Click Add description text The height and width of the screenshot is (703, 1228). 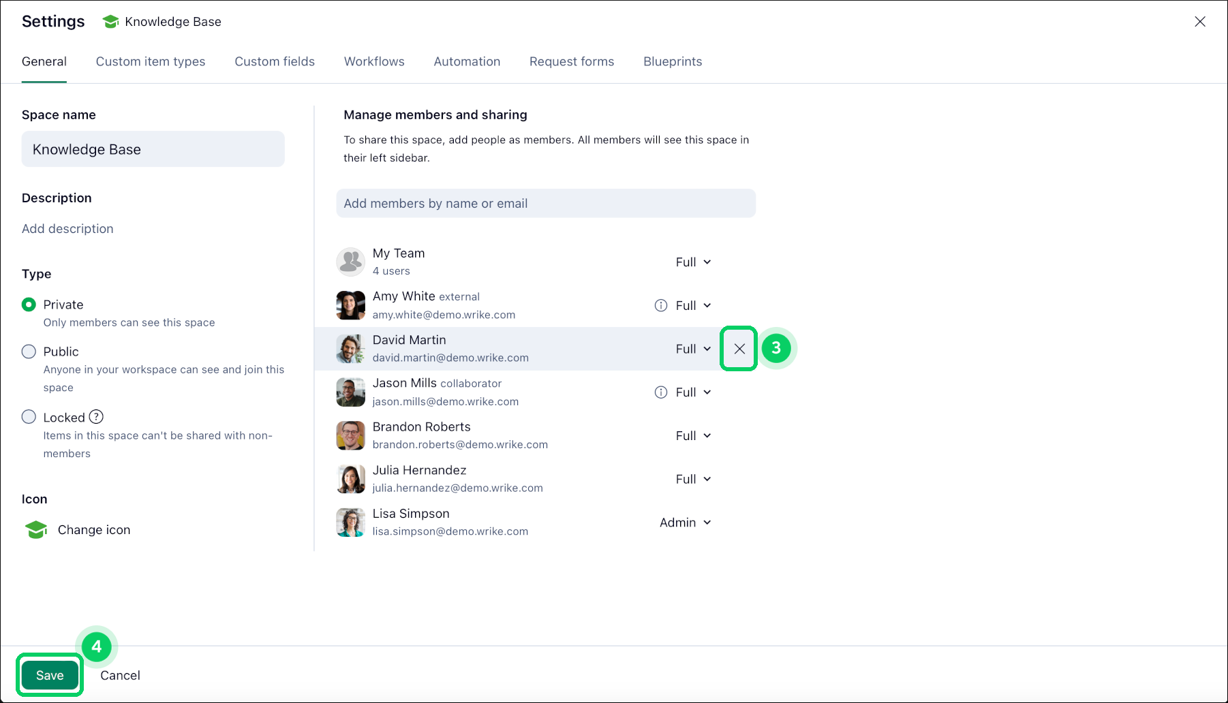(67, 229)
